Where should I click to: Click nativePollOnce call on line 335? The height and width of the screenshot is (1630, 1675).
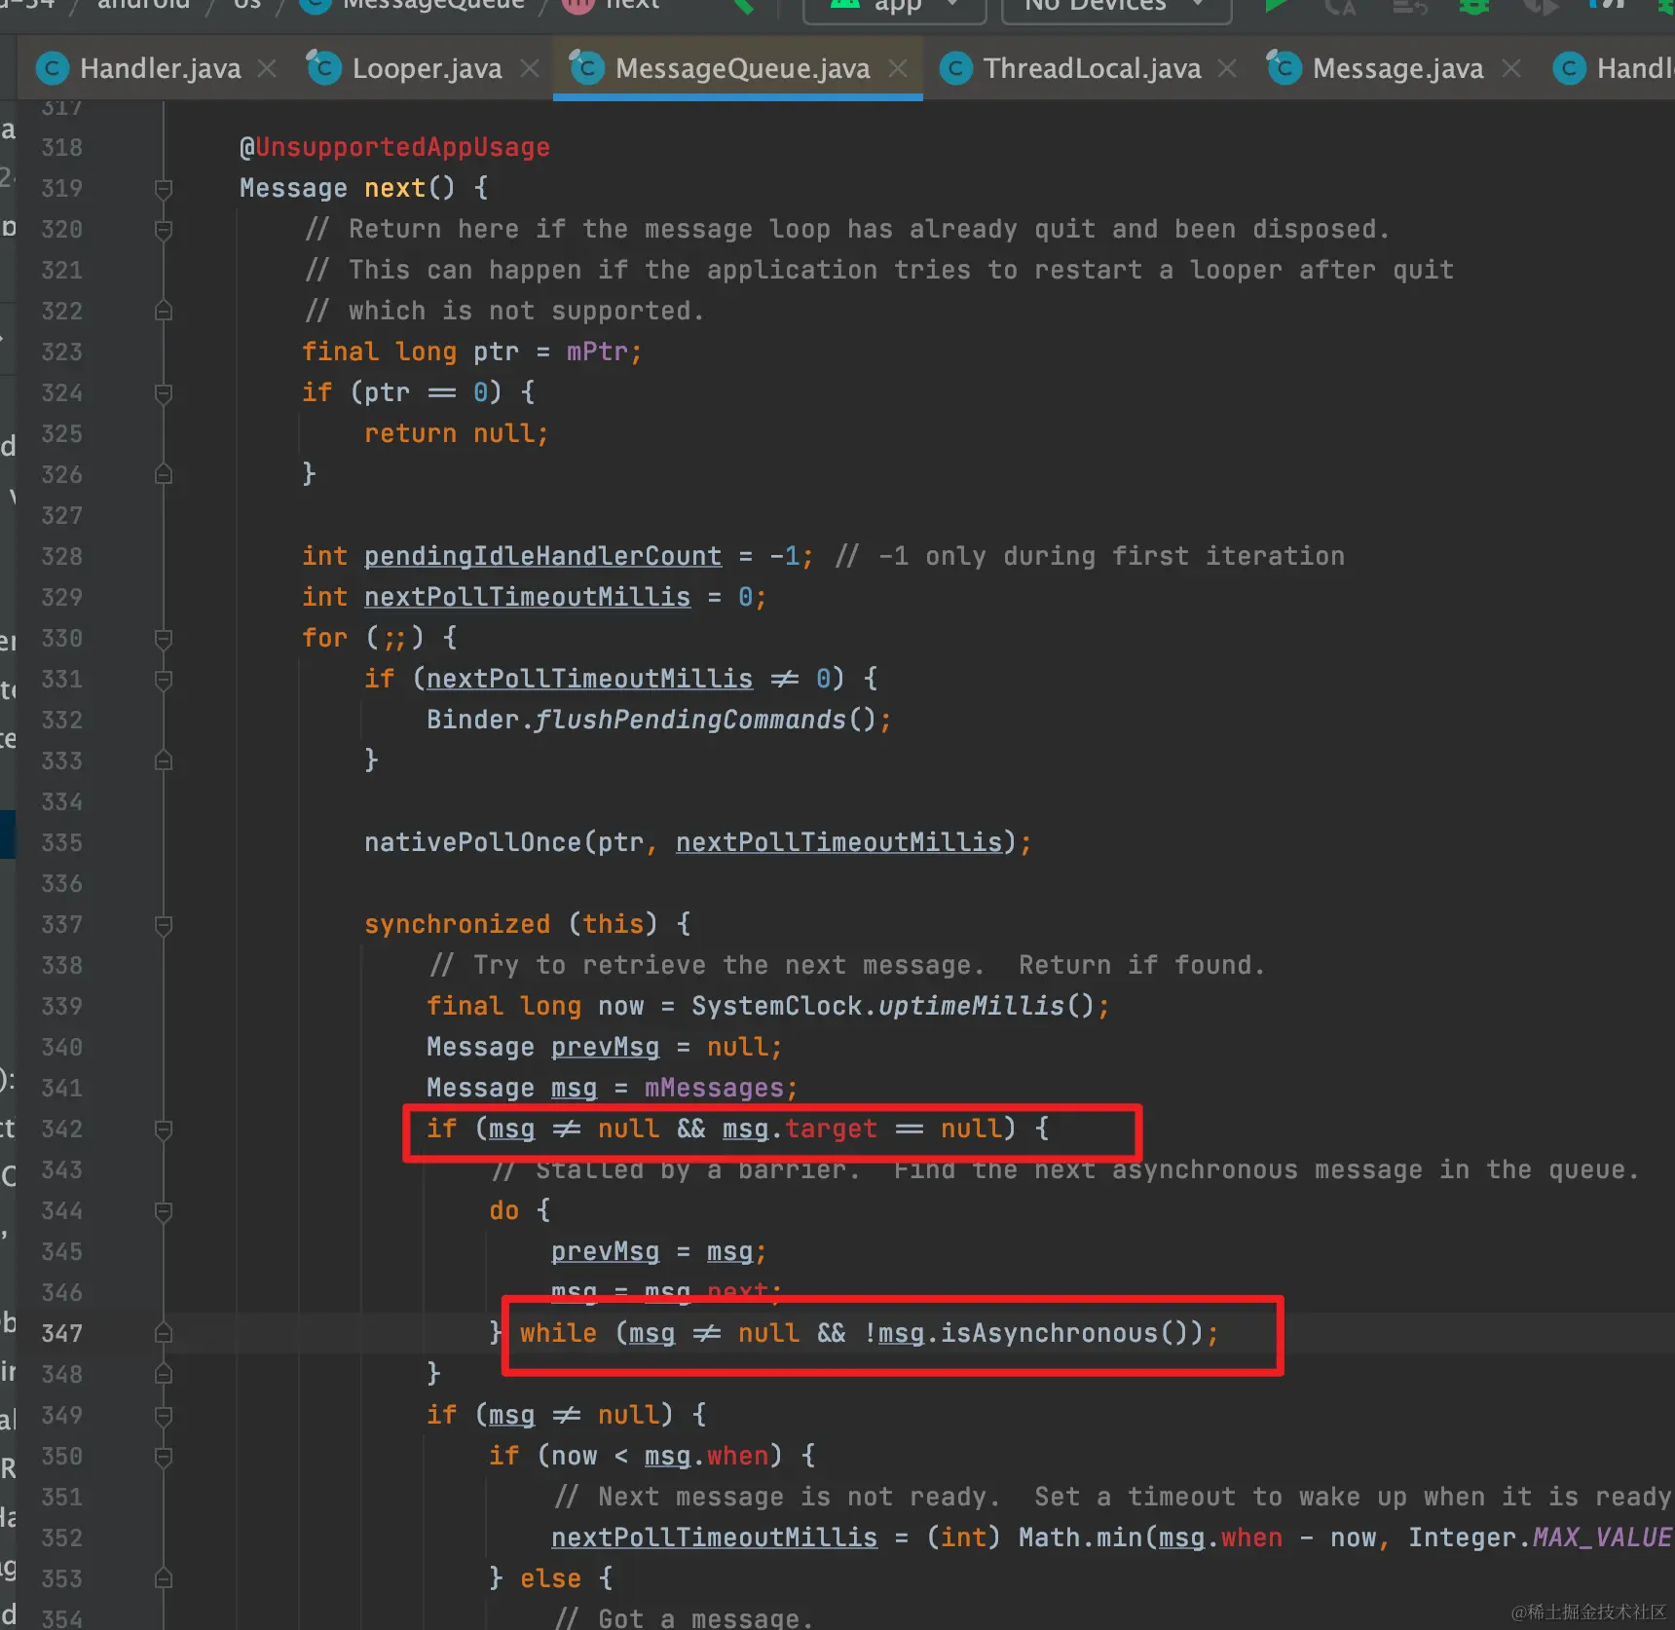click(x=472, y=842)
